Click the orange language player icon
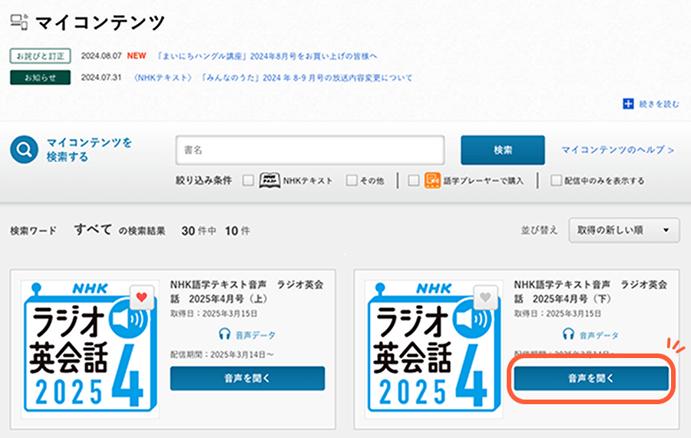This screenshot has height=438, width=691. coord(432,180)
